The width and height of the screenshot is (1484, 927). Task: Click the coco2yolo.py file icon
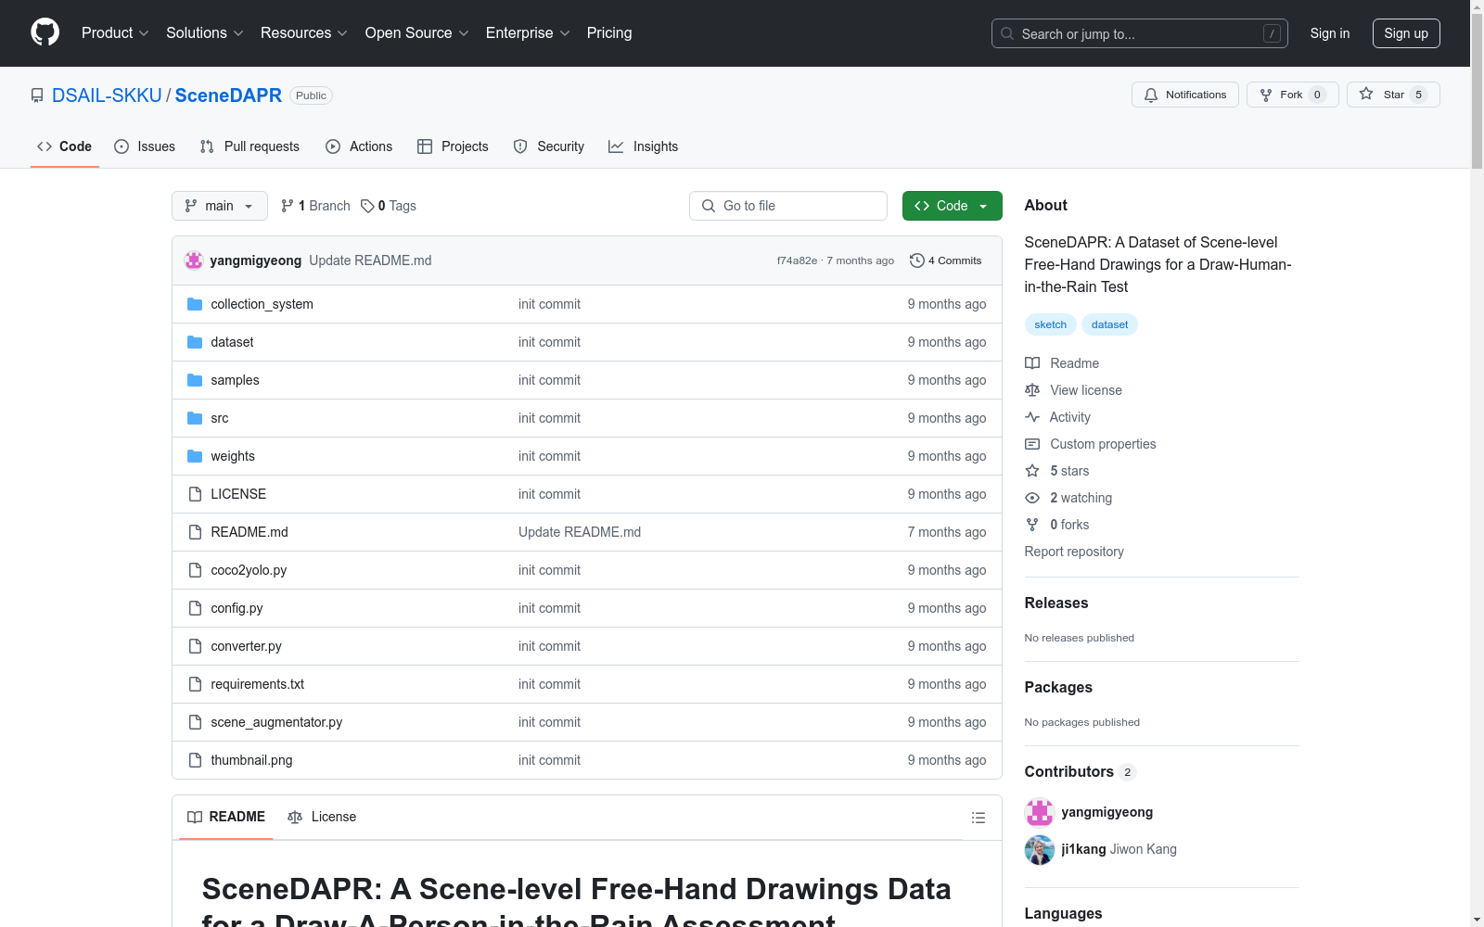click(195, 570)
